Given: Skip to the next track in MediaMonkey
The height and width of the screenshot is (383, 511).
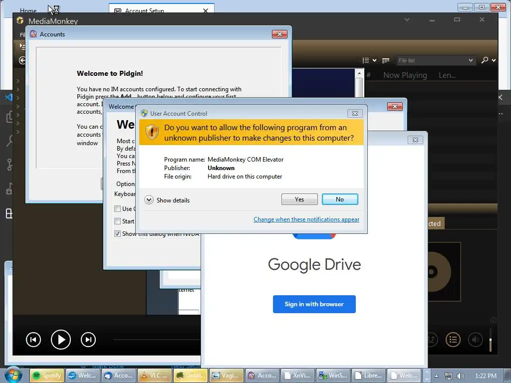Looking at the screenshot, I should click(88, 340).
